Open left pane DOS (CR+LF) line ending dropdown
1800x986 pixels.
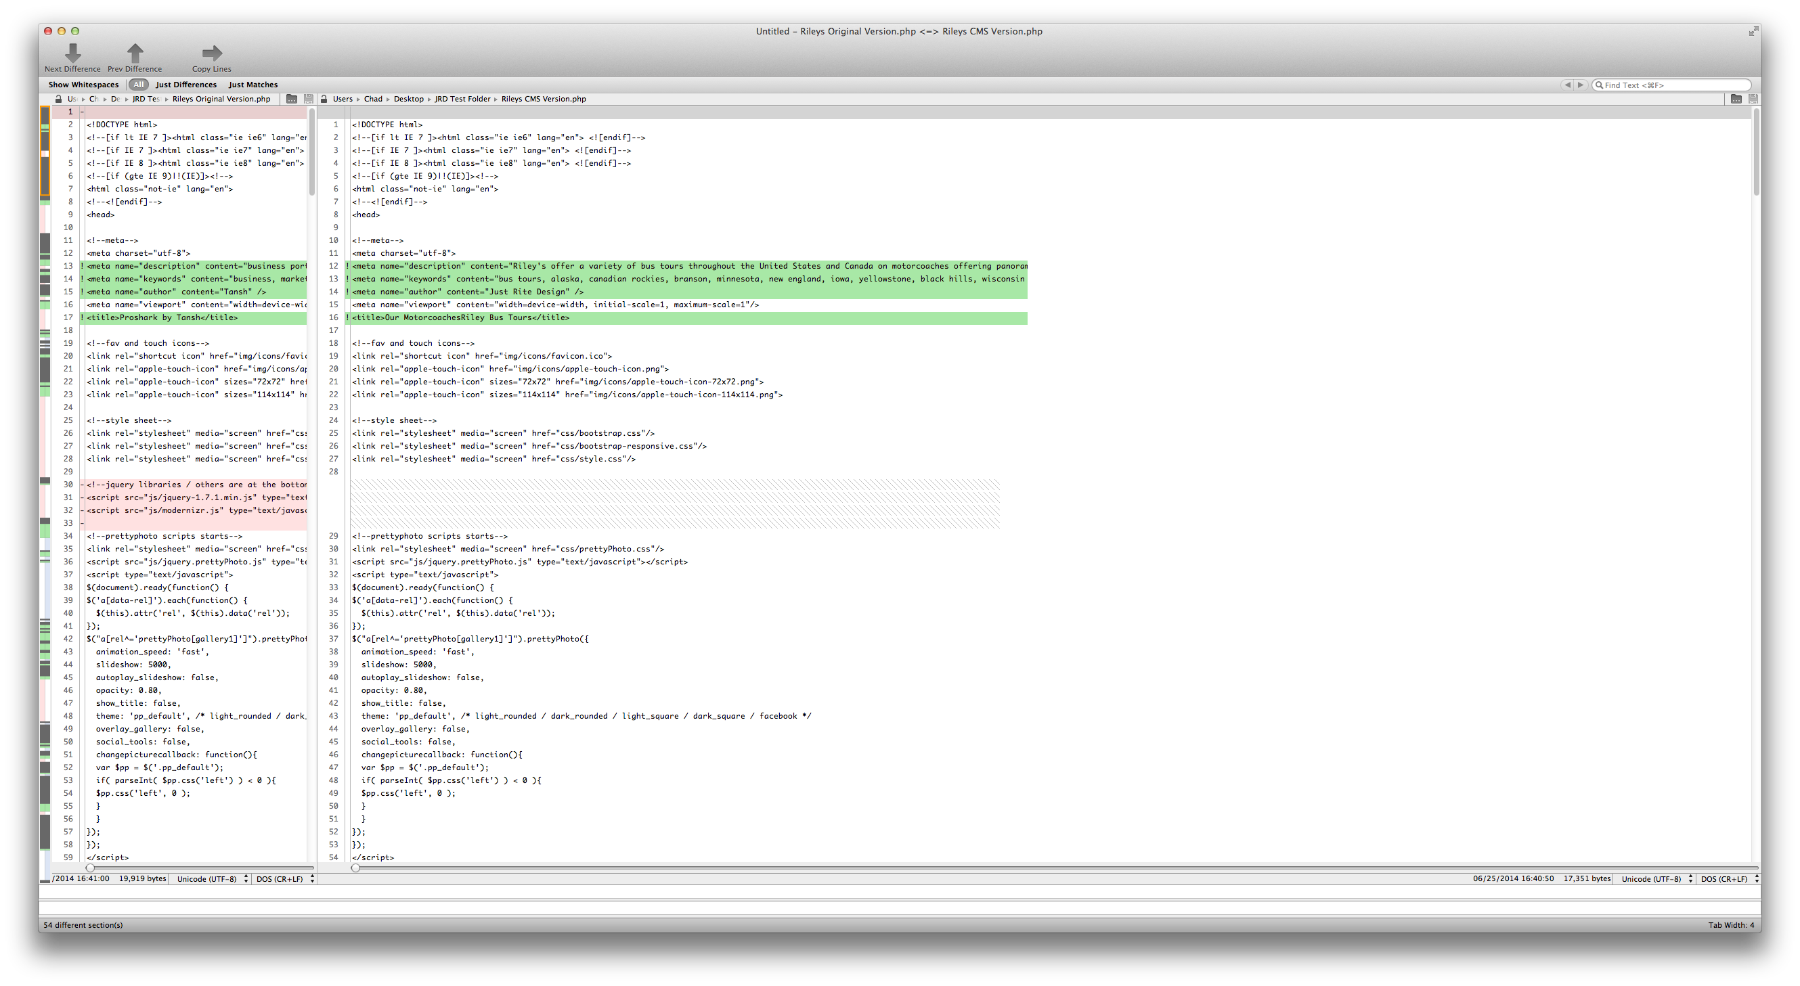[284, 879]
